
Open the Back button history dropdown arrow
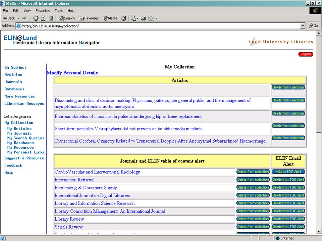click(x=18, y=18)
